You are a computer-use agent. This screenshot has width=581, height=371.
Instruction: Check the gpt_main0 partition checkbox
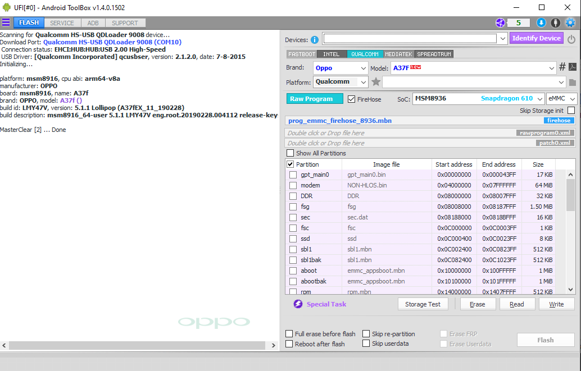tap(293, 175)
